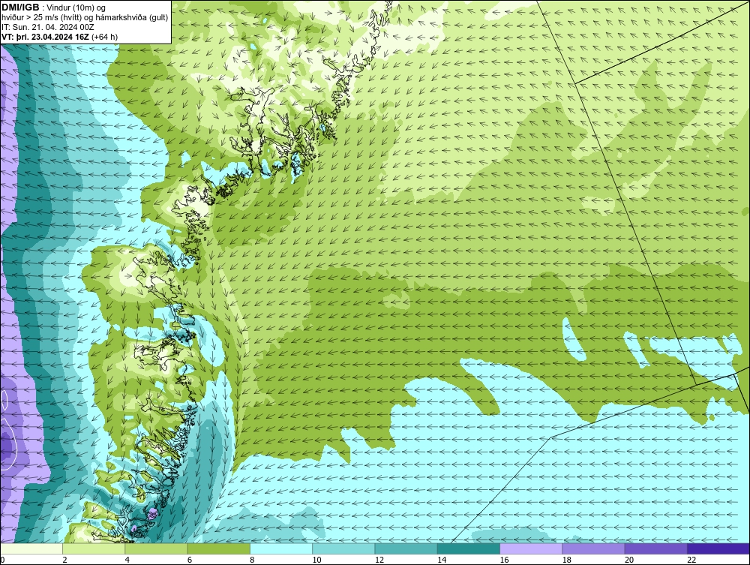Click the legend tick label '12'
The height and width of the screenshot is (565, 750).
pyautogui.click(x=379, y=560)
